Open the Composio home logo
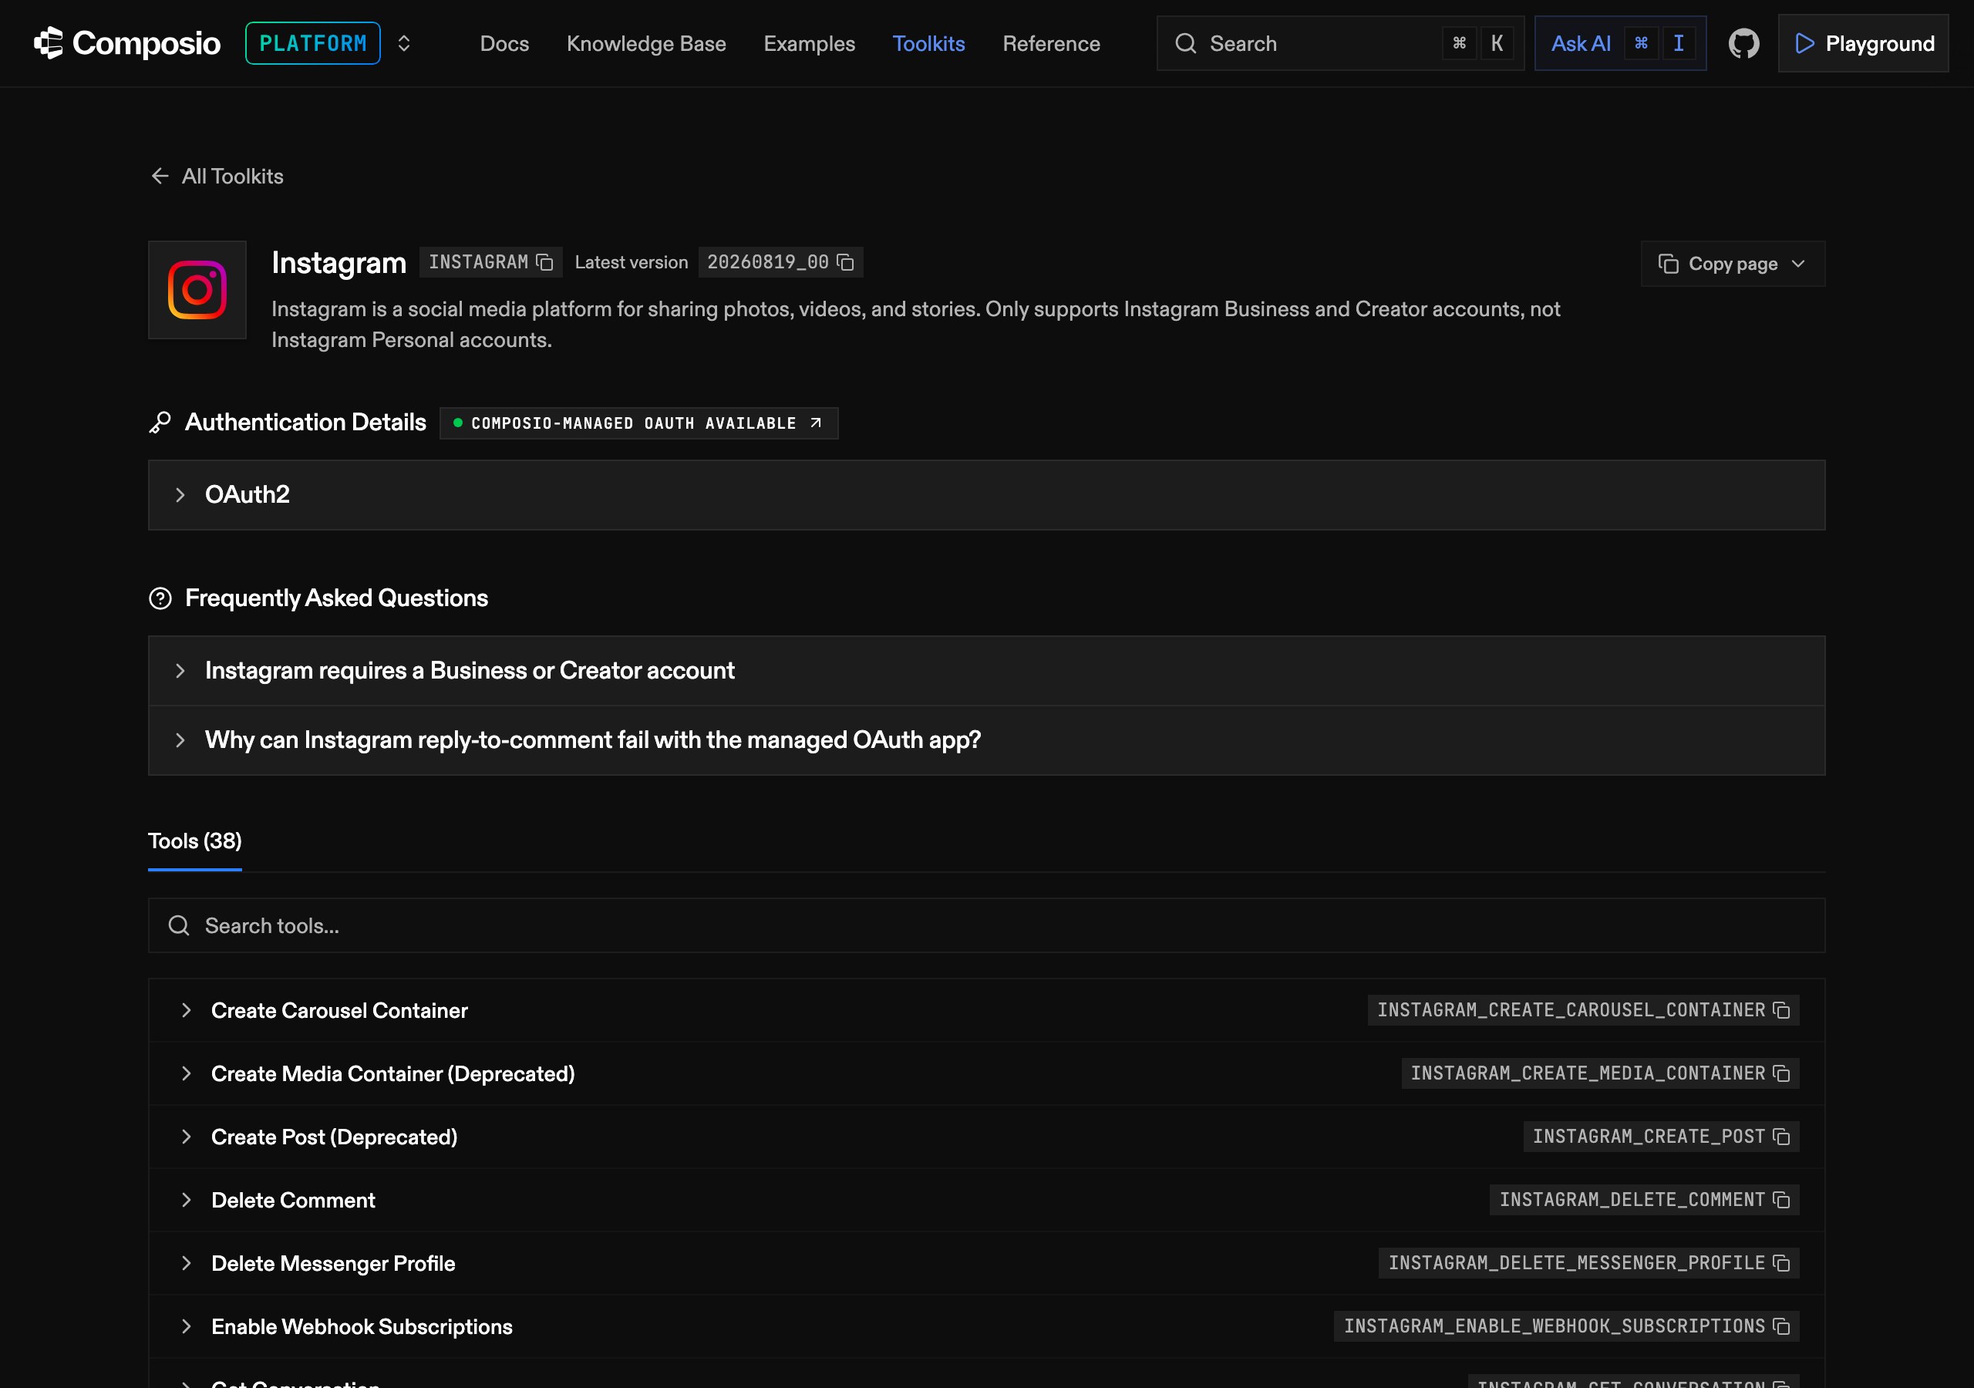 127,43
